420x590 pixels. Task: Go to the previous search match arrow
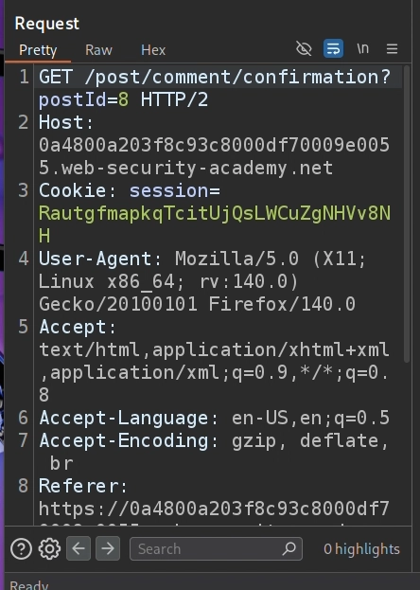click(x=79, y=548)
